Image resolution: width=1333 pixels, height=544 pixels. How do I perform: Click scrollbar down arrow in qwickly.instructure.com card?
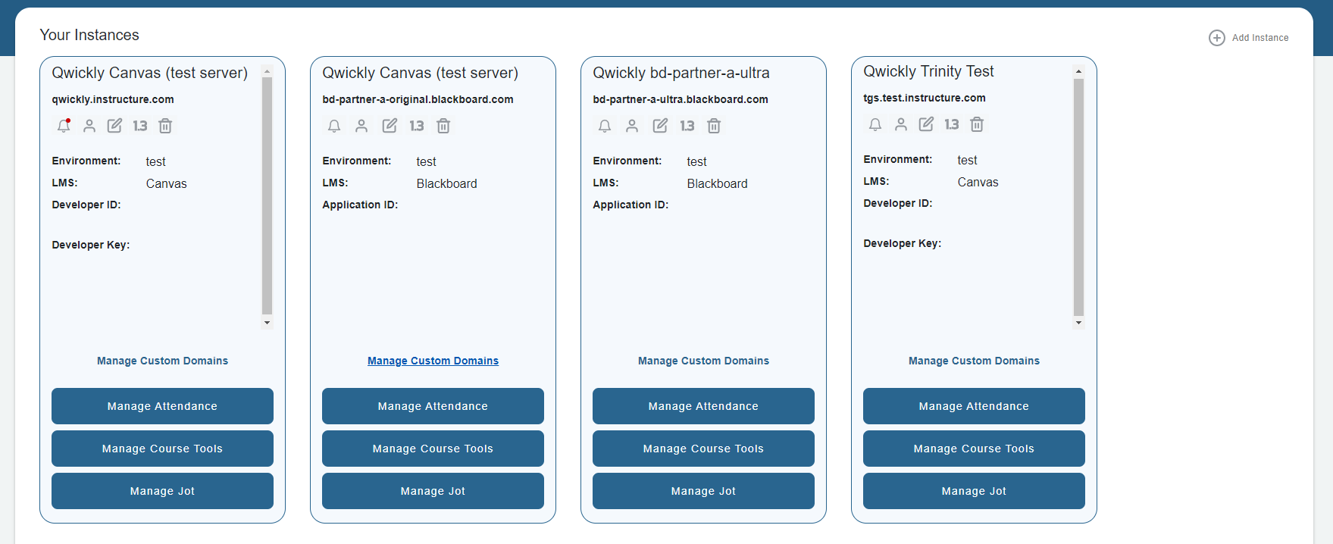(267, 323)
